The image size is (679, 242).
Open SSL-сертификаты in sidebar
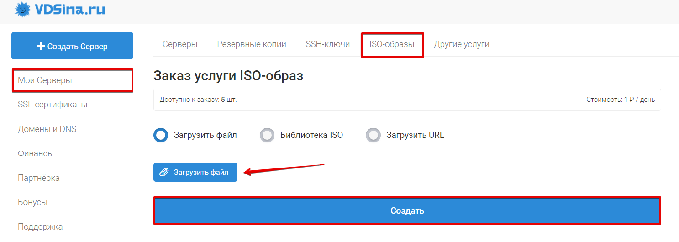pos(53,105)
